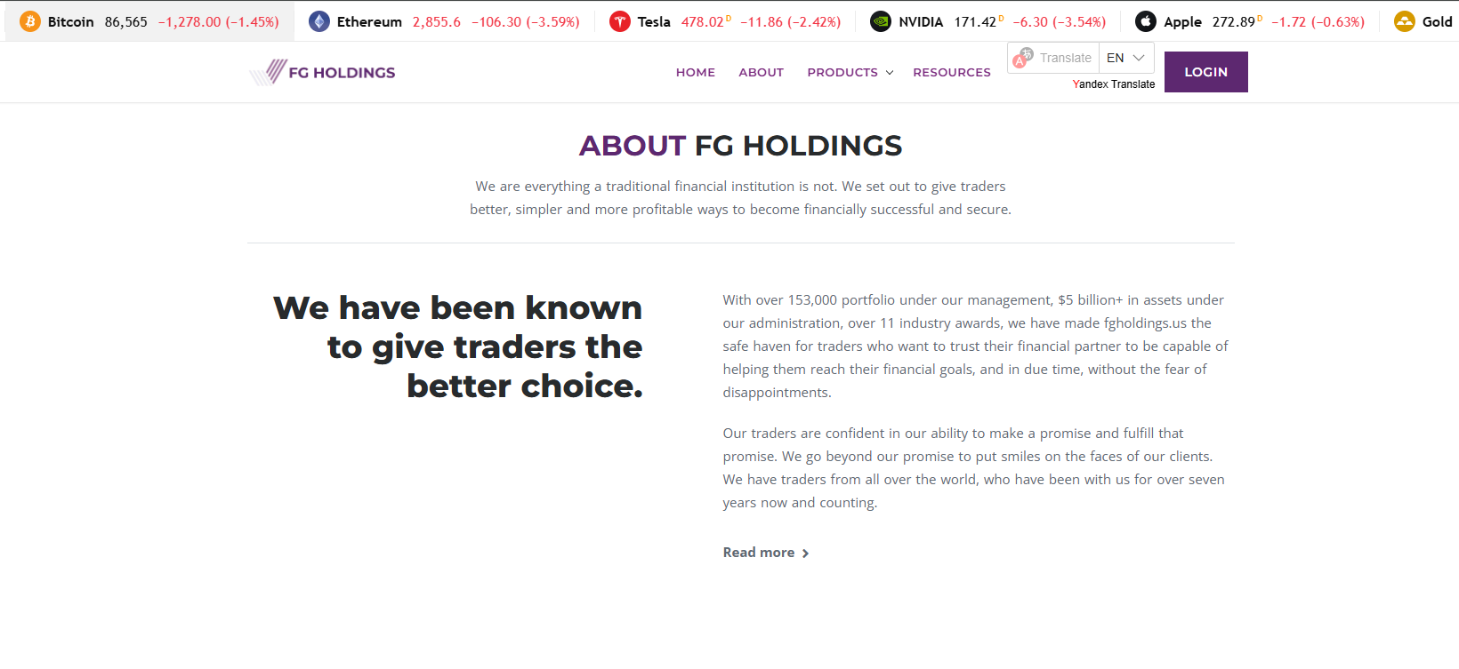Open the EN language dropdown
Viewport: 1459px width, 669px height.
click(1126, 58)
